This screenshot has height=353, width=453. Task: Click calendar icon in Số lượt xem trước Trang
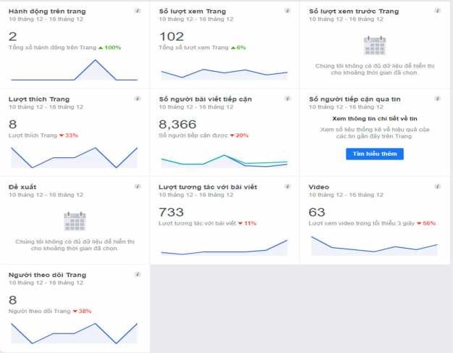374,46
